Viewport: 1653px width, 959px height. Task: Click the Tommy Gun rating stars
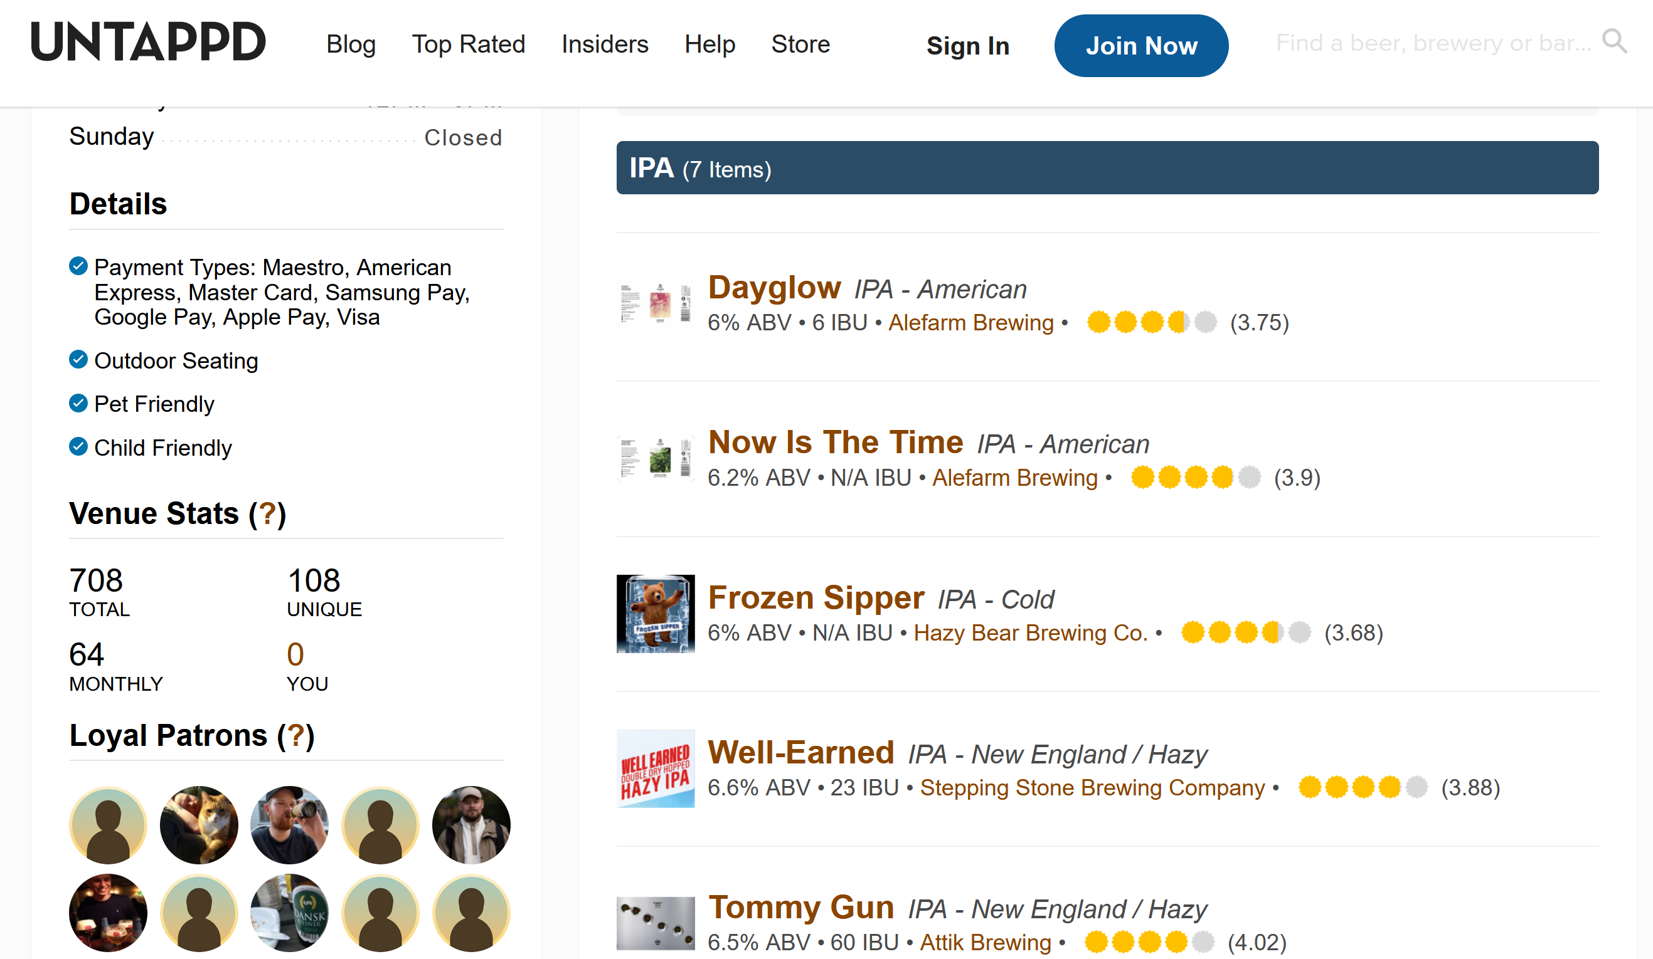click(1149, 943)
